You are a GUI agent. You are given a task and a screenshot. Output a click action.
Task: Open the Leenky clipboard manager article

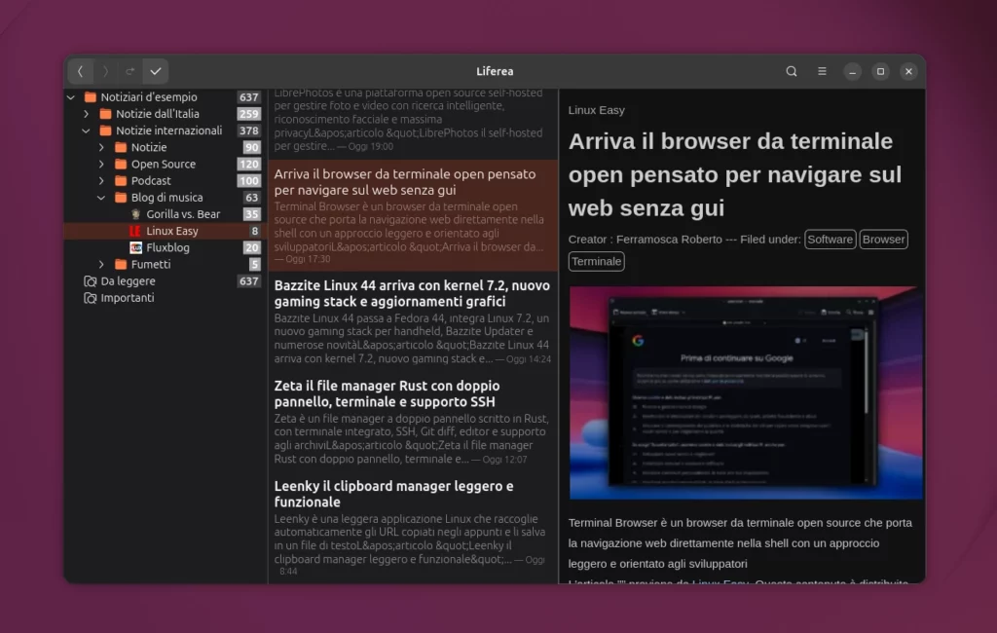point(413,528)
